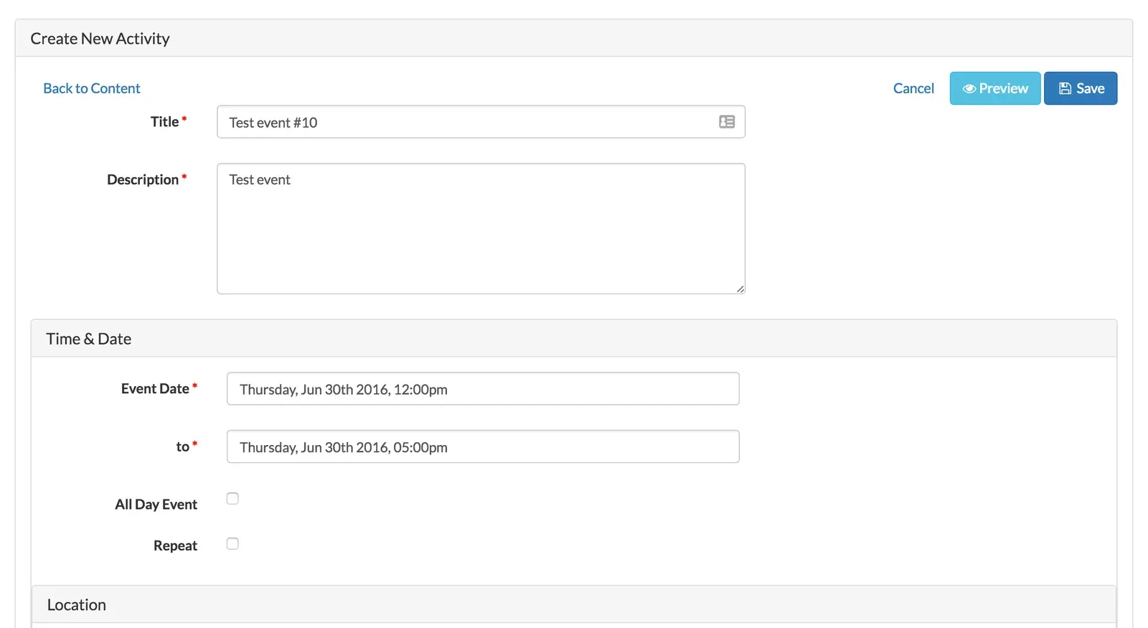Click the Location section header

point(574,604)
